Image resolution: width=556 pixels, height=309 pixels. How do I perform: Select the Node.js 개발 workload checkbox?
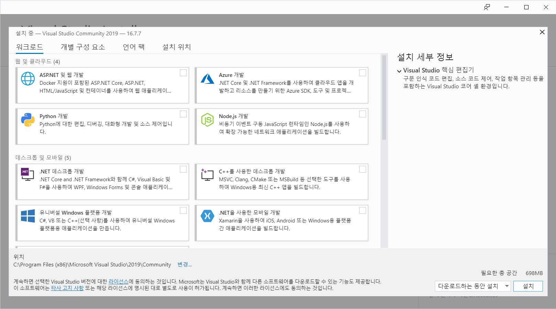363,114
